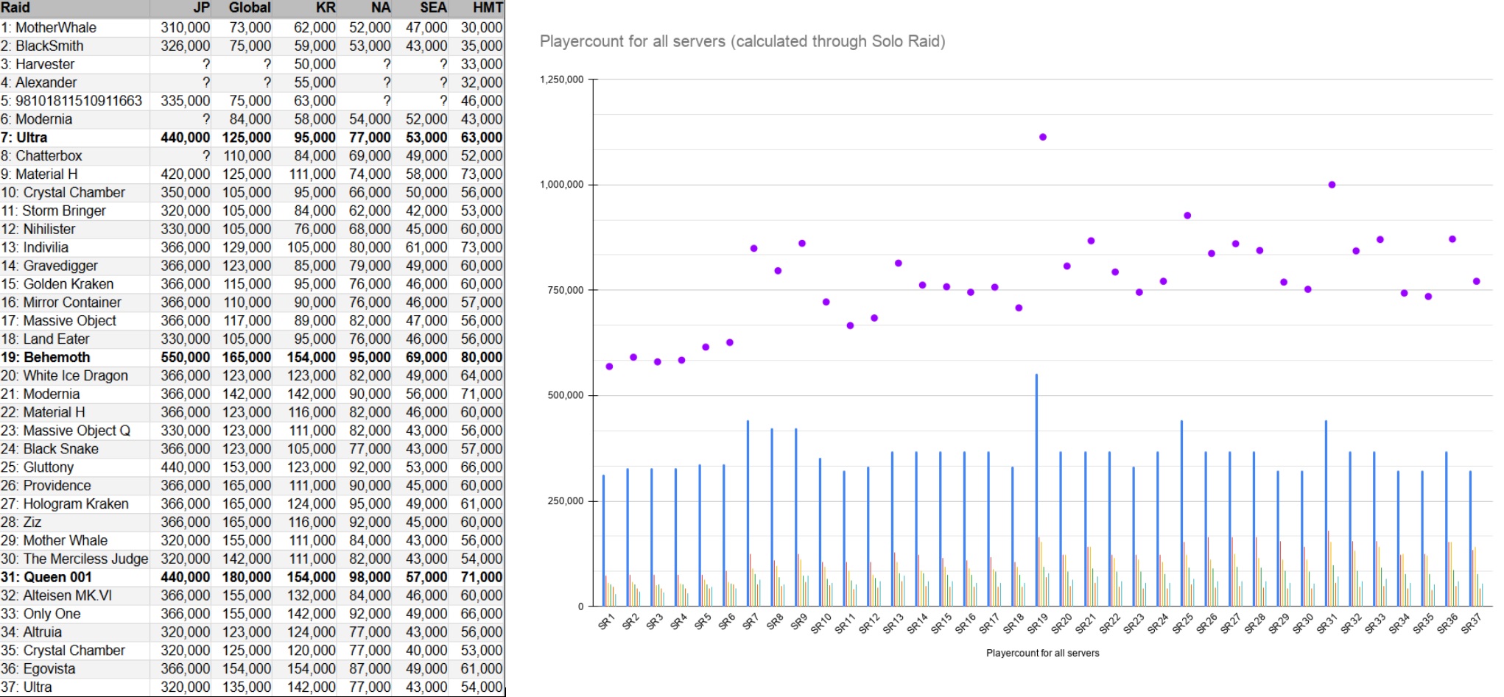Viewport: 1504px width, 697px height.
Task: Select the SEA column header
Action: point(433,8)
